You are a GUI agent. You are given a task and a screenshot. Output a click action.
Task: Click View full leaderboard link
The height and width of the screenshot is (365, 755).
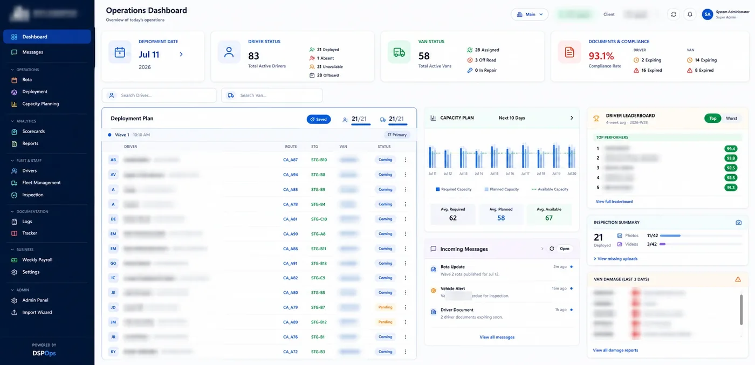point(614,202)
